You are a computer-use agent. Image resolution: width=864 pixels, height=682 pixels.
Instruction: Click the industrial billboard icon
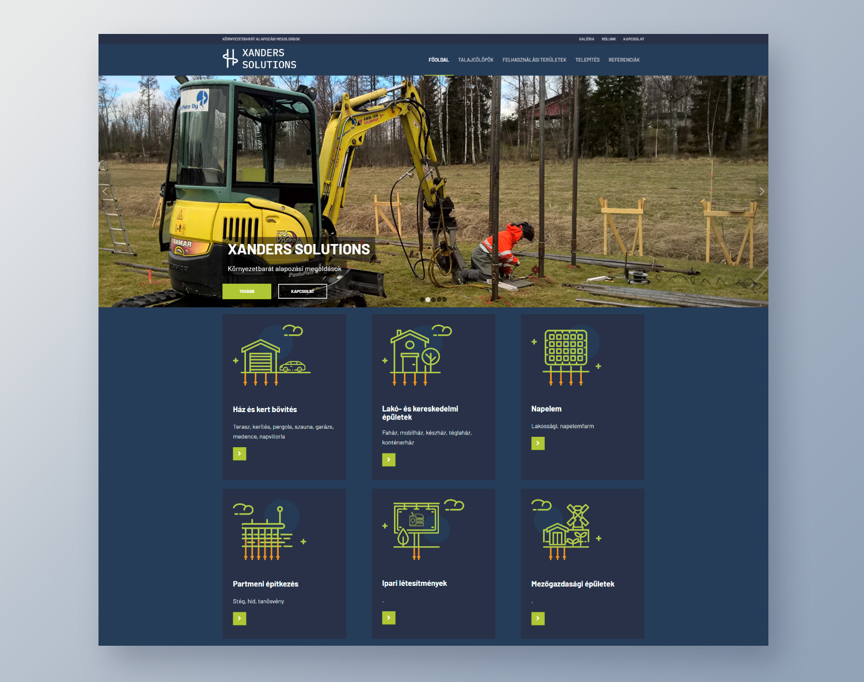click(423, 529)
